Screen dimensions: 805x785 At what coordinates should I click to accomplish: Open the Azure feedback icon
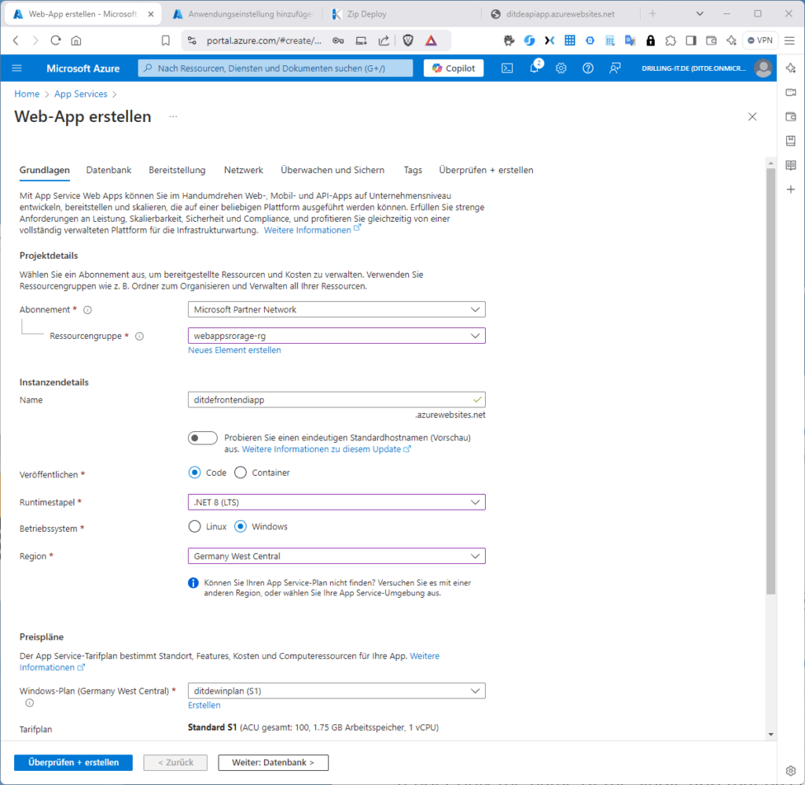point(615,68)
